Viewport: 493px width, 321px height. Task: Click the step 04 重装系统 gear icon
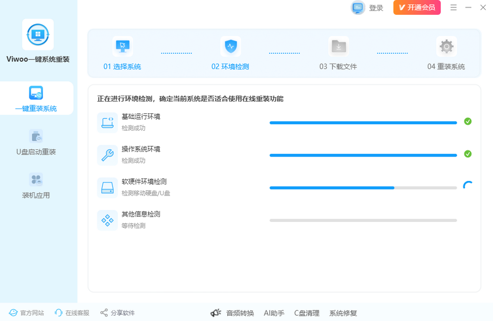(446, 46)
